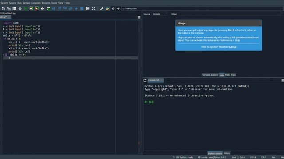Click the Save all files icon
This screenshot has width=284, height=159.
9,8
